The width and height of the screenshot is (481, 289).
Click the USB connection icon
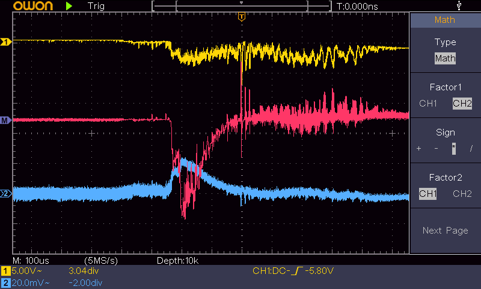[460, 5]
